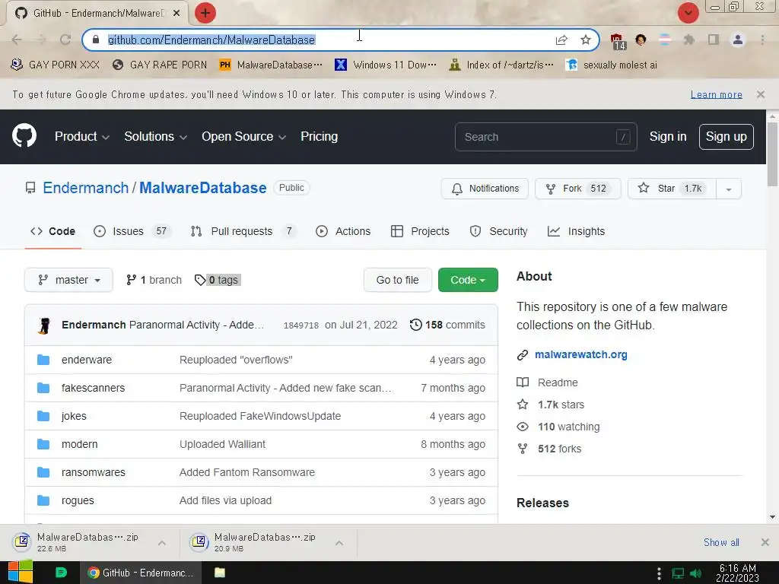Screen dimensions: 779x584
Task: Click the Sign up button
Action: click(x=726, y=137)
